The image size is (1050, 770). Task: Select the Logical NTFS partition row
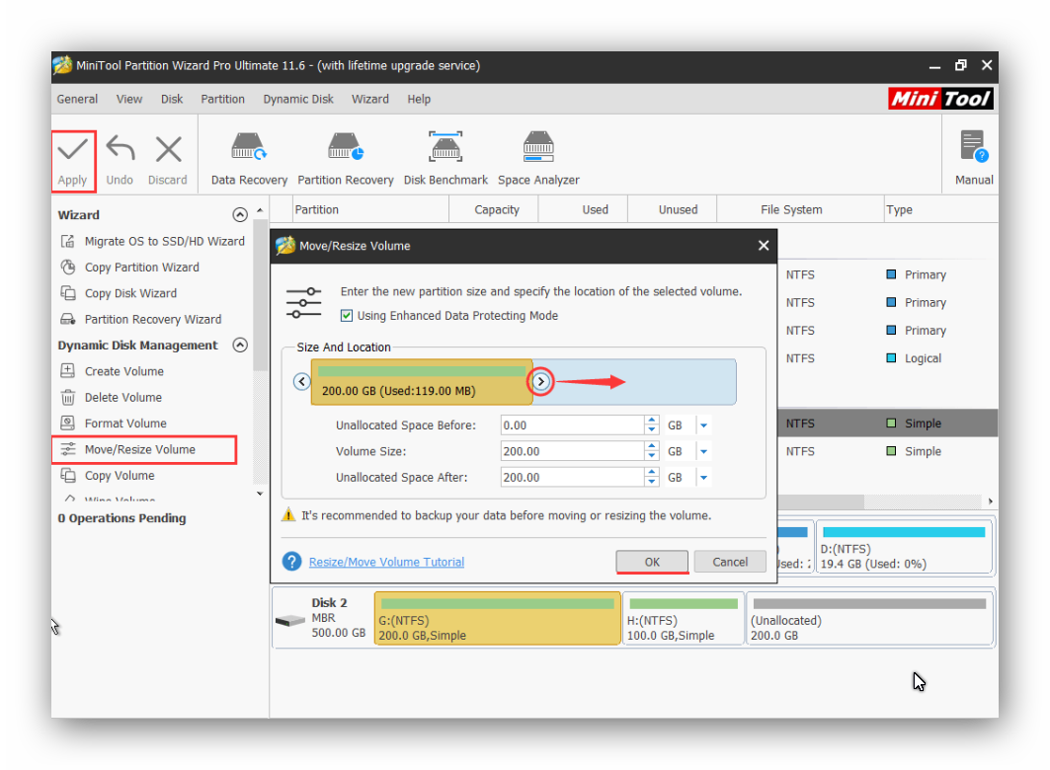[x=887, y=358]
